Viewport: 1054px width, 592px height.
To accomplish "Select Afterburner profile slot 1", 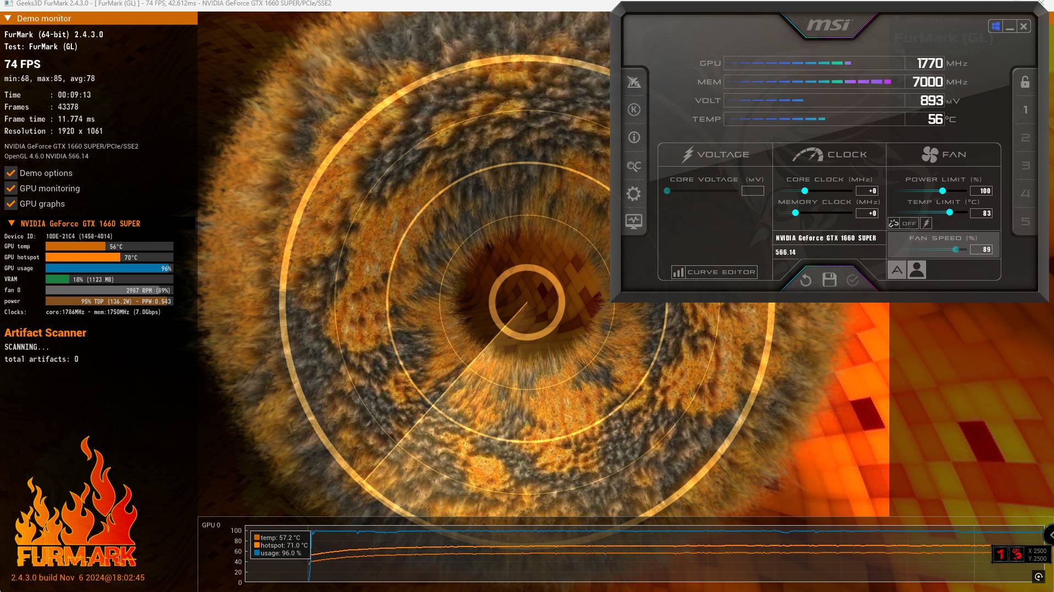I will coord(1025,110).
